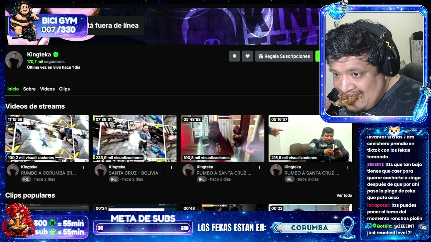
Task: Click the "Clips populares" heading
Action: pos(30,195)
